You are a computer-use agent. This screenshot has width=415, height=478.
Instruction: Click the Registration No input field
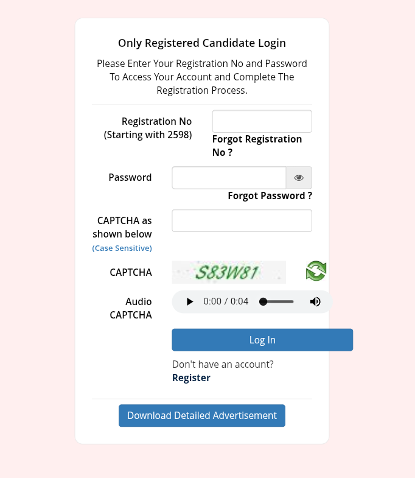coord(262,121)
